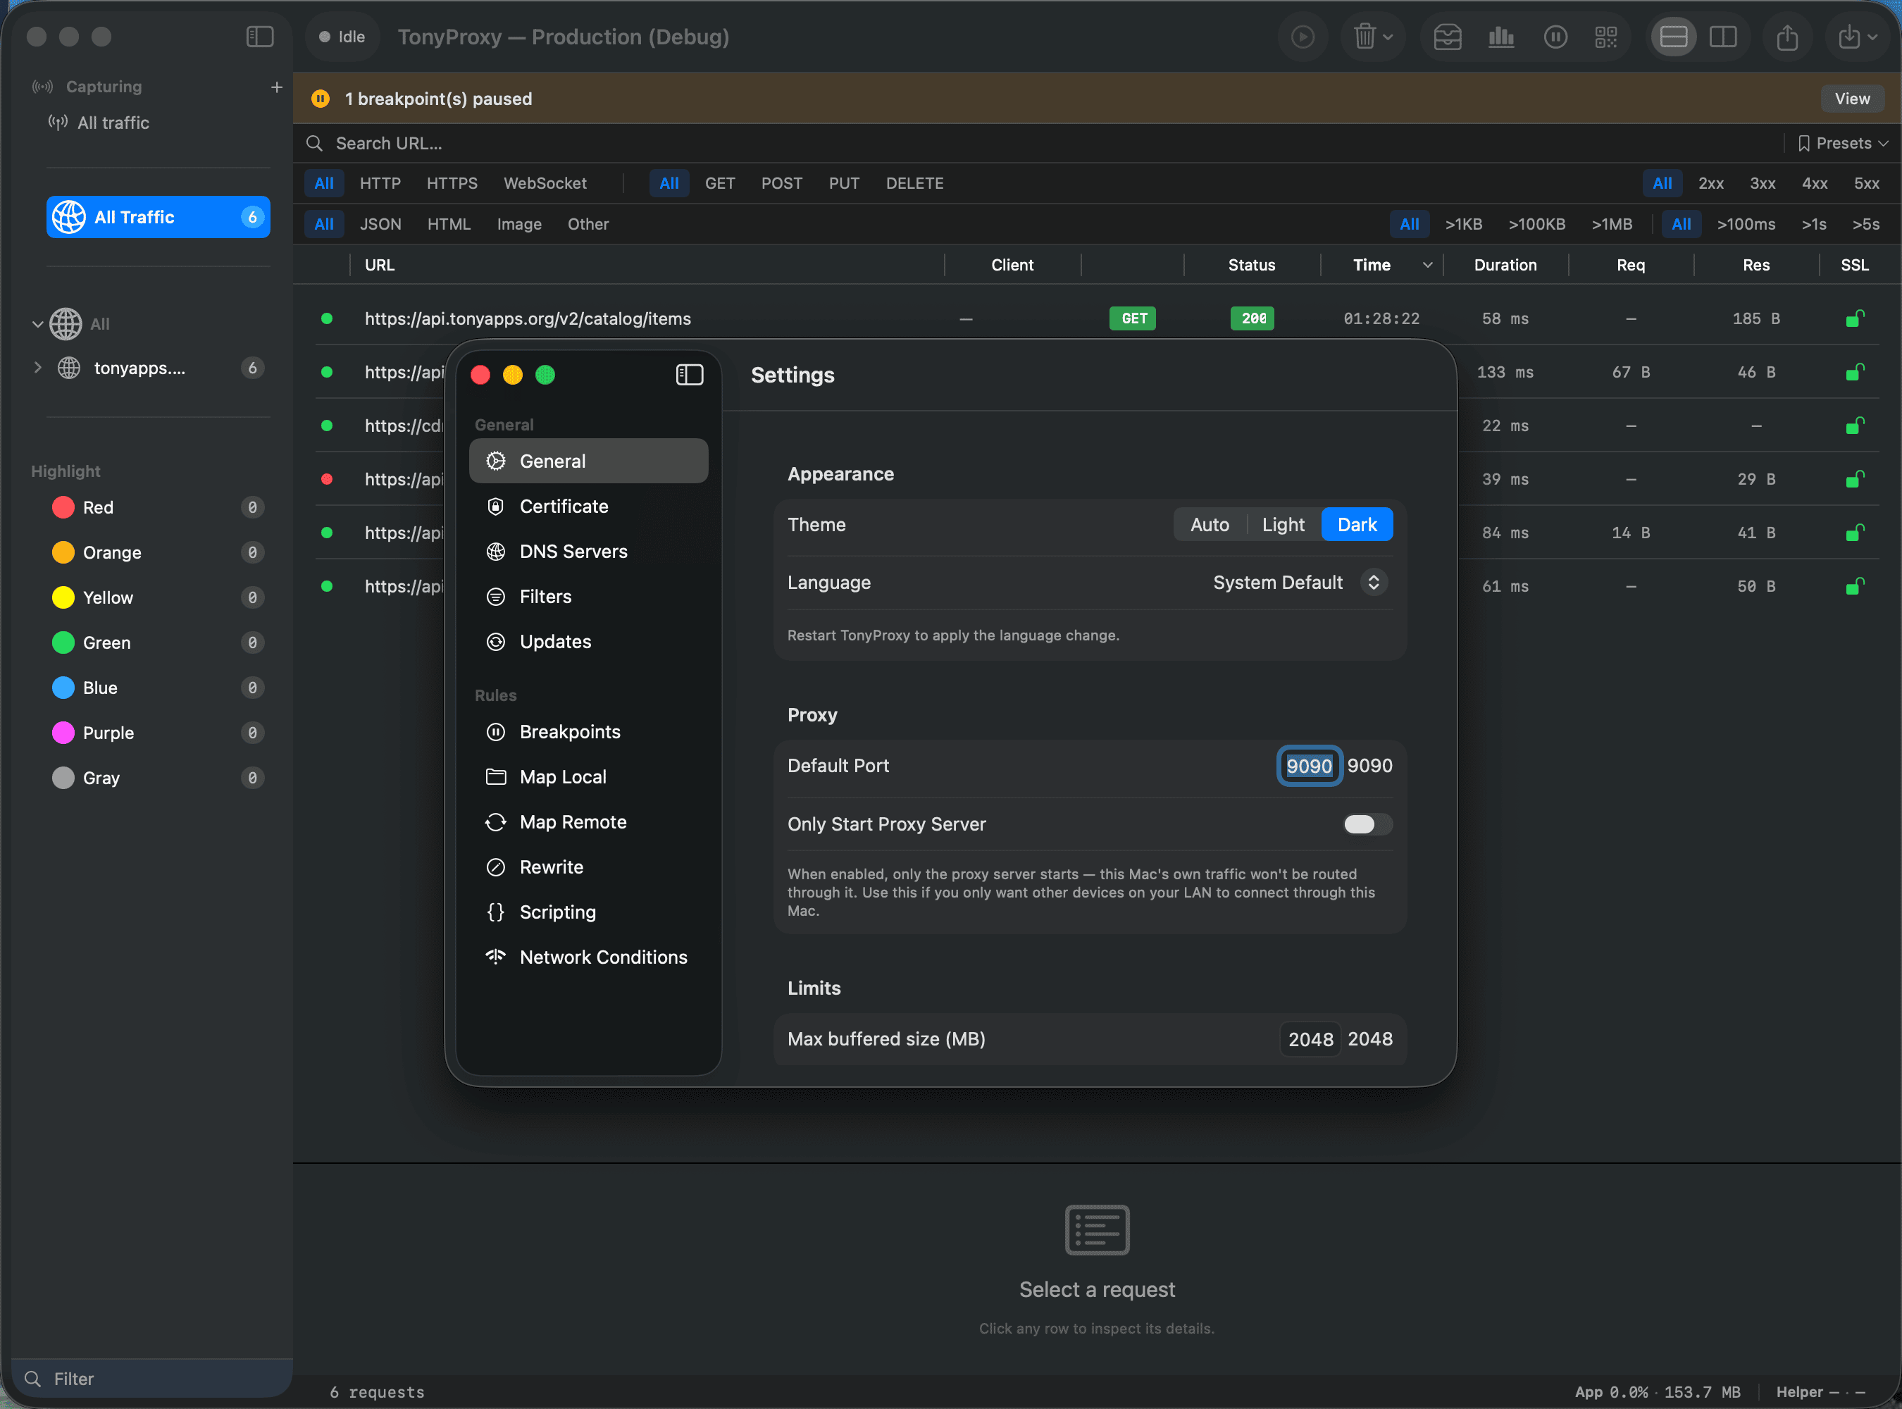The height and width of the screenshot is (1409, 1902).
Task: Open Updates settings section
Action: 588,641
